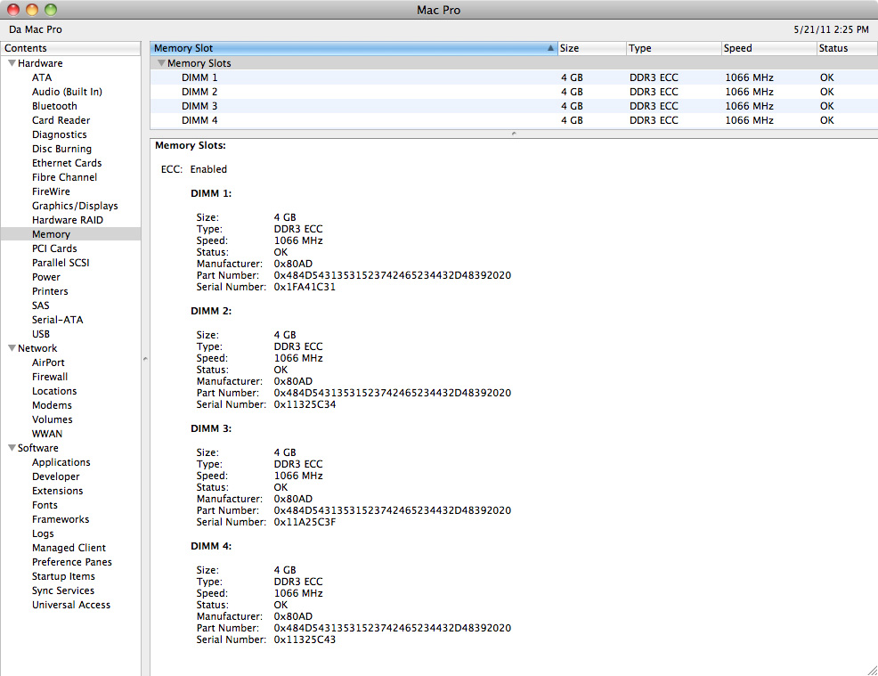This screenshot has width=878, height=676.
Task: Click DIMM 1 serial number 0x1FA41C31
Action: click(x=305, y=287)
